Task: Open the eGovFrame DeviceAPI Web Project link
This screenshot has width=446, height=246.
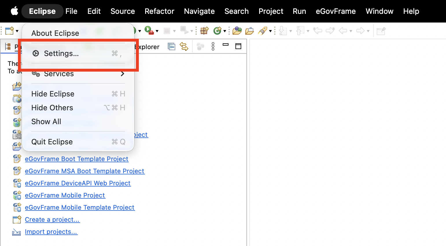Action: (78, 183)
